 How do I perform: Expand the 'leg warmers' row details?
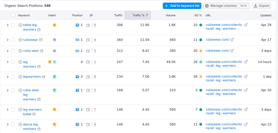click(8, 62)
